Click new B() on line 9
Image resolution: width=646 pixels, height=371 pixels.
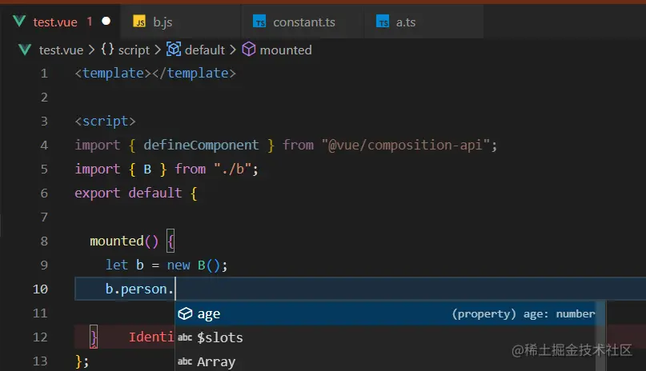coord(194,265)
